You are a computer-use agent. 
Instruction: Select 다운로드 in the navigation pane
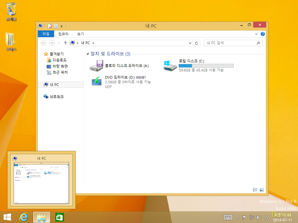(57, 60)
